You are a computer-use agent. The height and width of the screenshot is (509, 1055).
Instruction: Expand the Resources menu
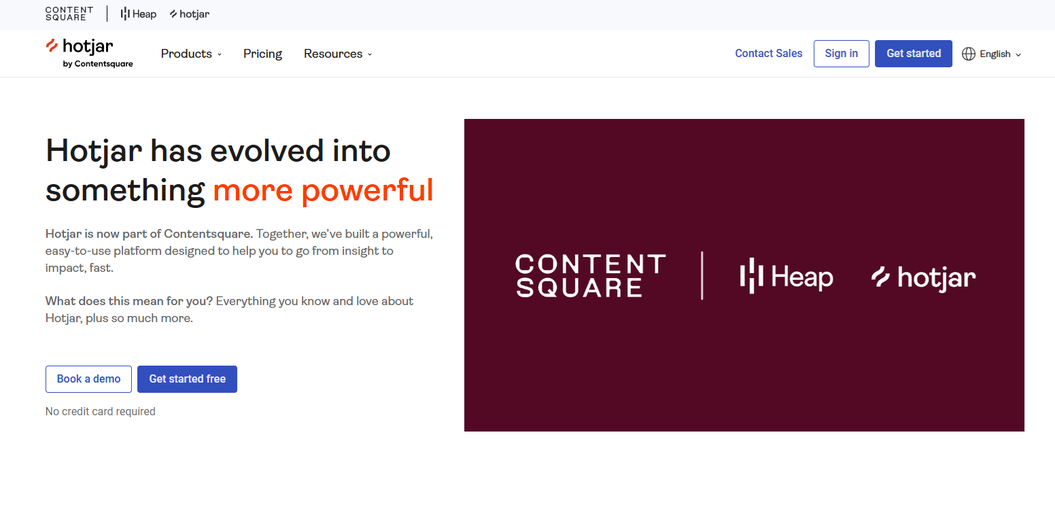pyautogui.click(x=338, y=54)
